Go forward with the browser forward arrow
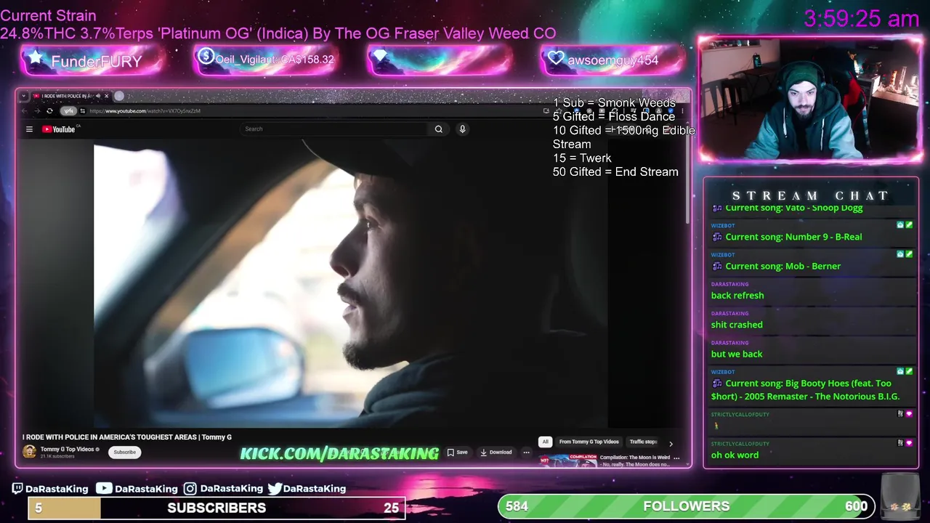The image size is (930, 523). tap(36, 111)
